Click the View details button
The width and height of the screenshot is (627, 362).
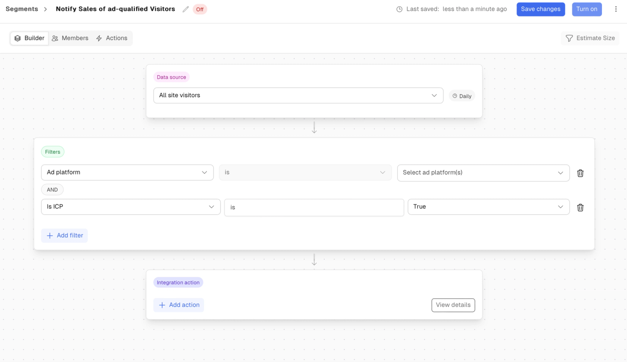pos(453,305)
